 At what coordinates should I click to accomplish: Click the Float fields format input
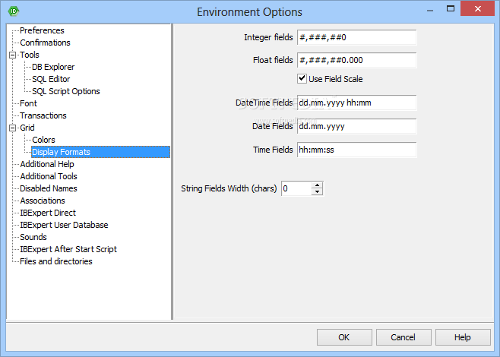point(357,60)
